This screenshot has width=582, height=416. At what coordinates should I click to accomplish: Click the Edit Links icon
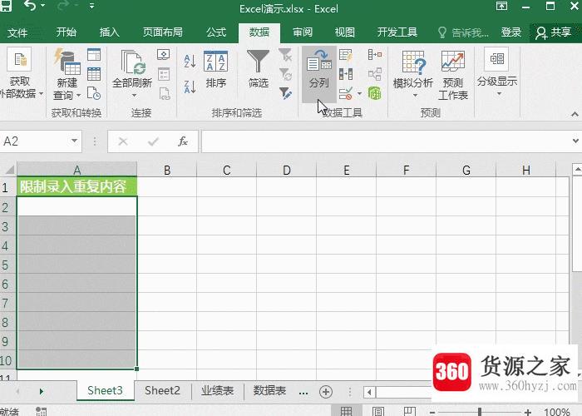pos(165,93)
